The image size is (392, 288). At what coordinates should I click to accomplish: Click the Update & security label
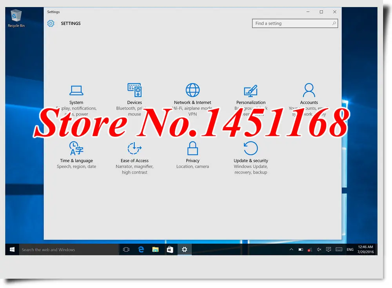(x=251, y=161)
